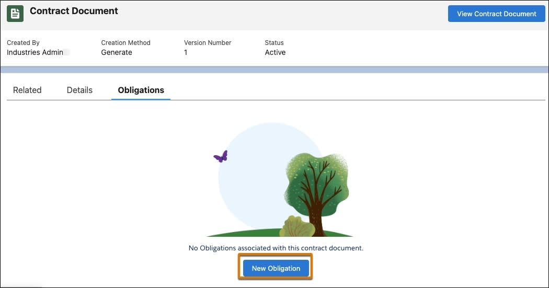The width and height of the screenshot is (549, 288).
Task: Open View Contract Document button
Action: pyautogui.click(x=497, y=14)
